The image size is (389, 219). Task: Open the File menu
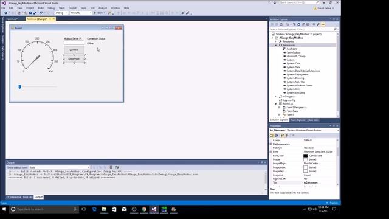tap(3, 8)
